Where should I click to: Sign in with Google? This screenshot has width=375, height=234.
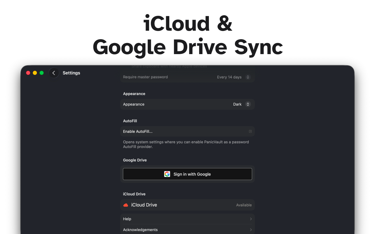click(187, 174)
